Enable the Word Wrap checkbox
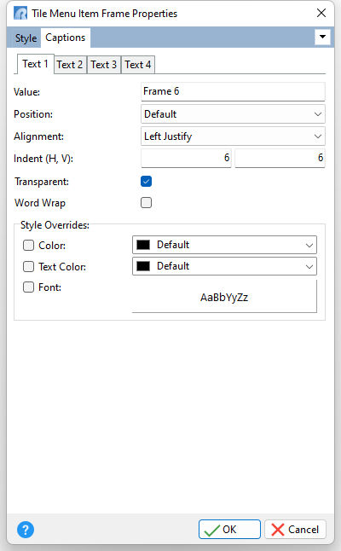The width and height of the screenshot is (341, 551). 146,203
